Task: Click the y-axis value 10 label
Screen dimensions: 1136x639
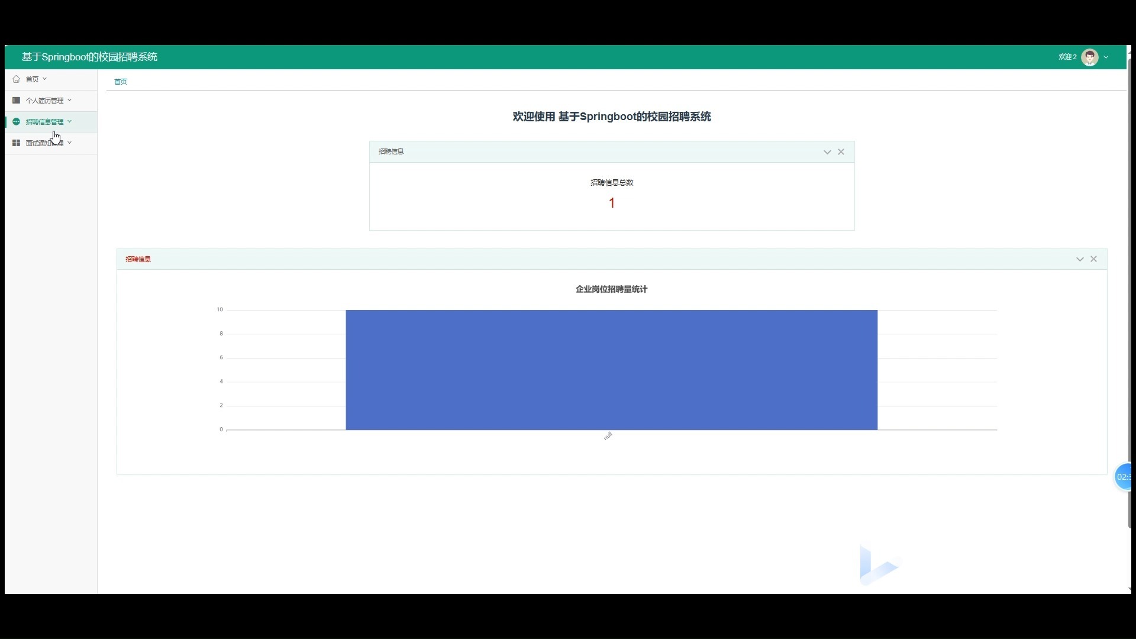Action: coord(220,309)
